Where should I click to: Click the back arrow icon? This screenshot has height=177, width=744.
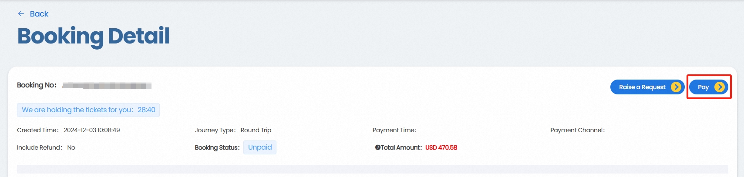(21, 14)
